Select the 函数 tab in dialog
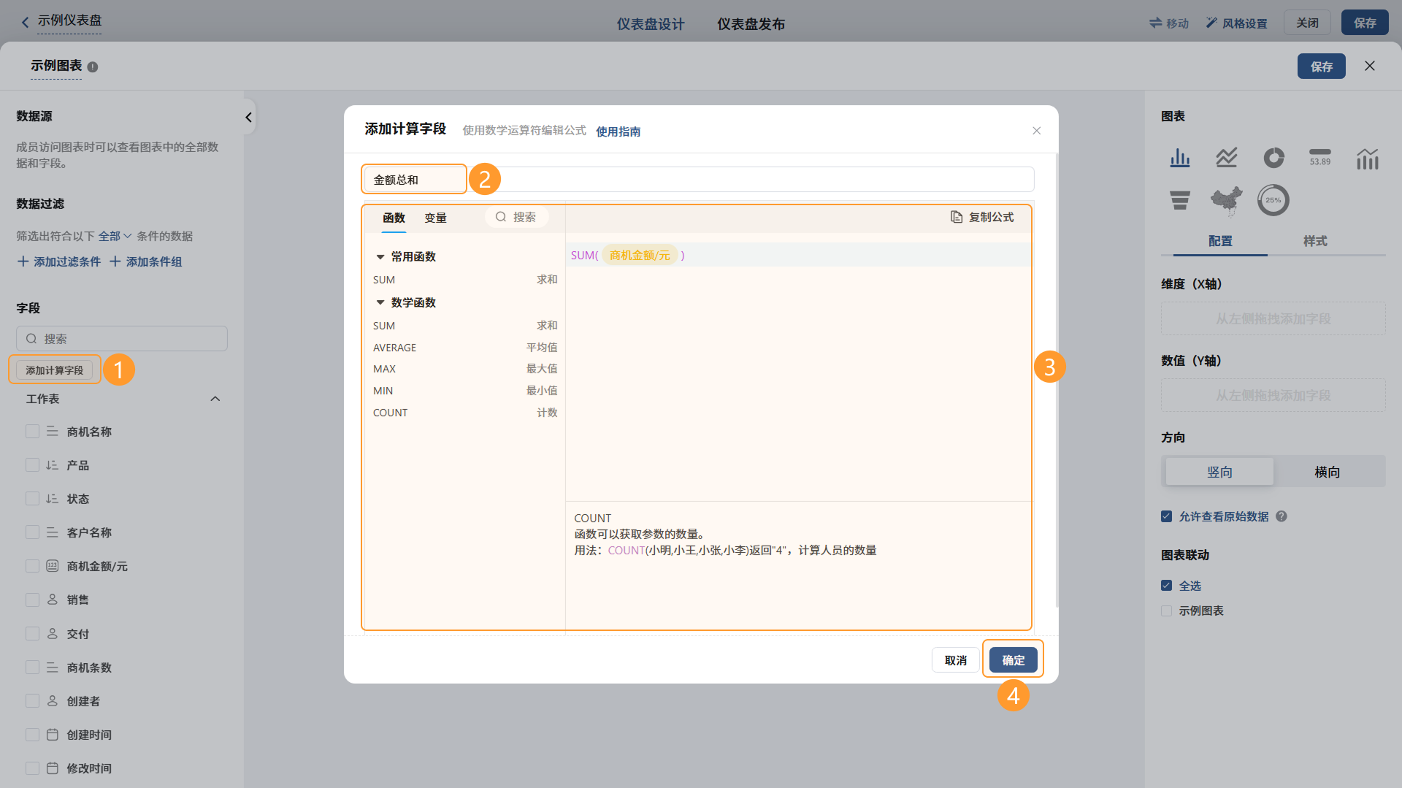 coord(394,218)
